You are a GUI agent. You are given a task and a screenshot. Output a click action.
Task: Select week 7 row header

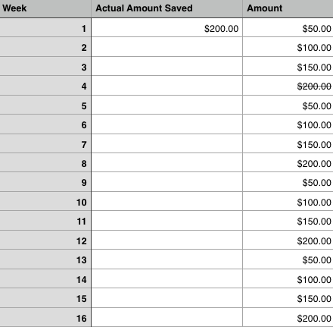point(45,143)
